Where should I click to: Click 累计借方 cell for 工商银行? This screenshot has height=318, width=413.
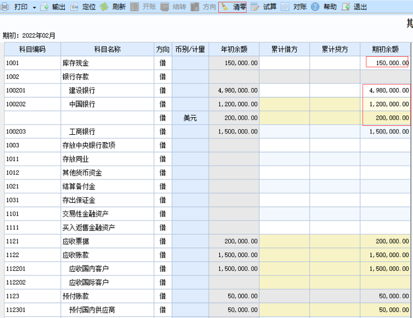click(x=284, y=132)
